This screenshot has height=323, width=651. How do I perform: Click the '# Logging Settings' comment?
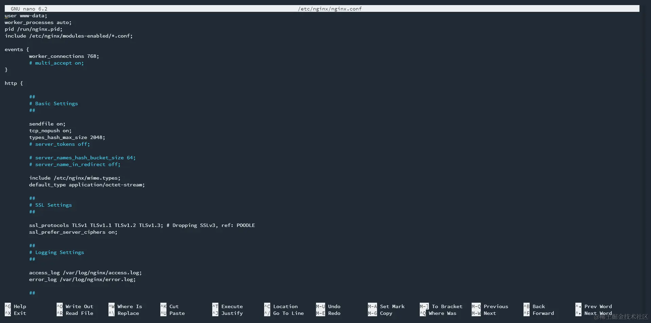(57, 252)
